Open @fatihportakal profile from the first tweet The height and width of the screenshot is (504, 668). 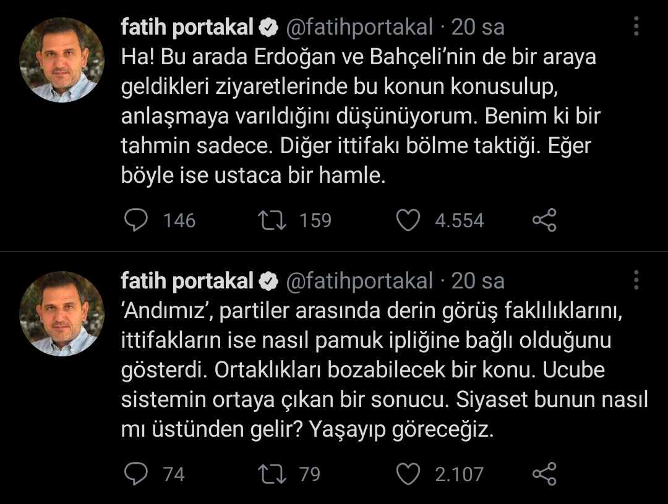tap(359, 26)
